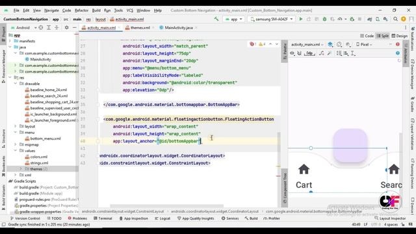
Task: Open the activity_main.xml file dropdown in design
Action: [x=307, y=44]
